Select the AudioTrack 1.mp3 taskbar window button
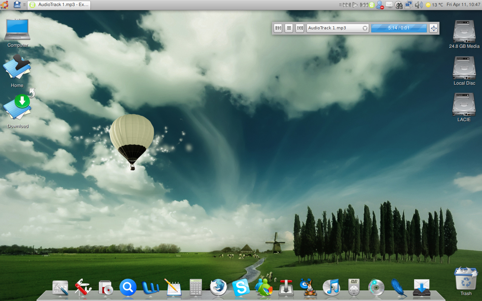The width and height of the screenshot is (482, 301). (59, 5)
